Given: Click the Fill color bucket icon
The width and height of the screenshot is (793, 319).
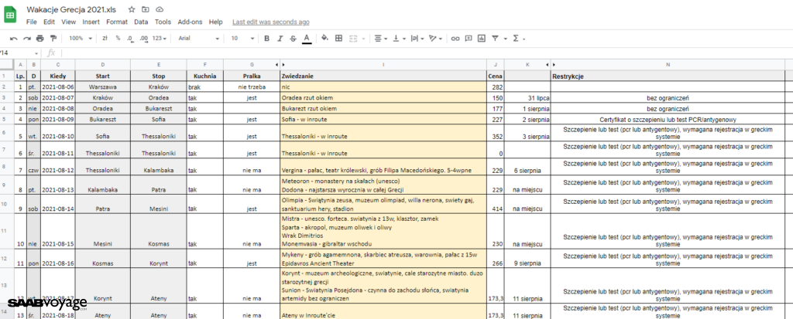Looking at the screenshot, I should tap(324, 38).
